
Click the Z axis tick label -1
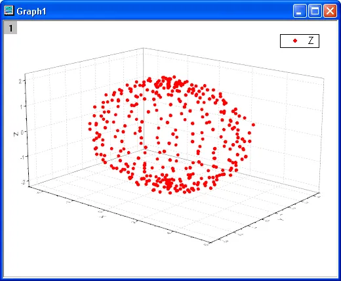(x=22, y=157)
